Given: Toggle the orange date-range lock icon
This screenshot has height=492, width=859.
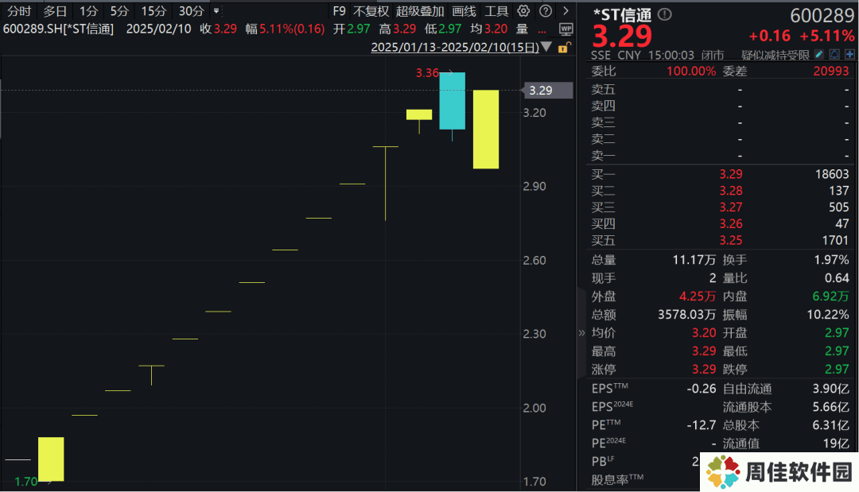Looking at the screenshot, I should pyautogui.click(x=563, y=48).
